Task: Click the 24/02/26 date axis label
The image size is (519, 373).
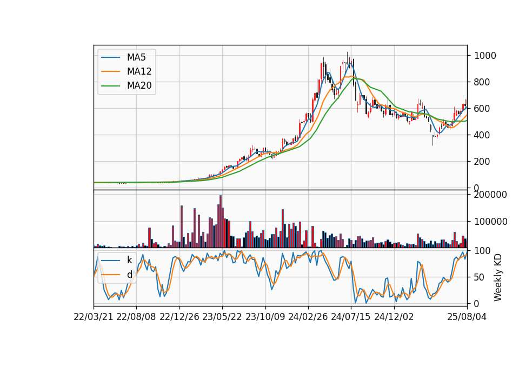Action: click(x=308, y=317)
